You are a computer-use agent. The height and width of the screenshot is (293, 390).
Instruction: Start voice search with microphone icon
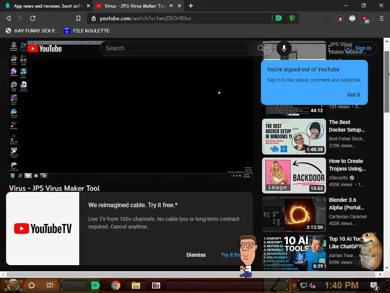click(284, 48)
